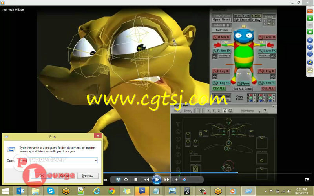
Task: Show hidden system tray icons
Action: (x=266, y=191)
